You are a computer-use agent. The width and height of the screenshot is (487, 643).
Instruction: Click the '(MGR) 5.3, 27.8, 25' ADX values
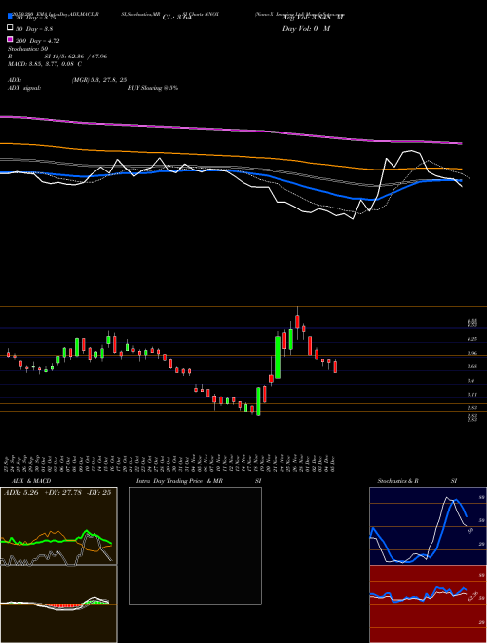99,80
